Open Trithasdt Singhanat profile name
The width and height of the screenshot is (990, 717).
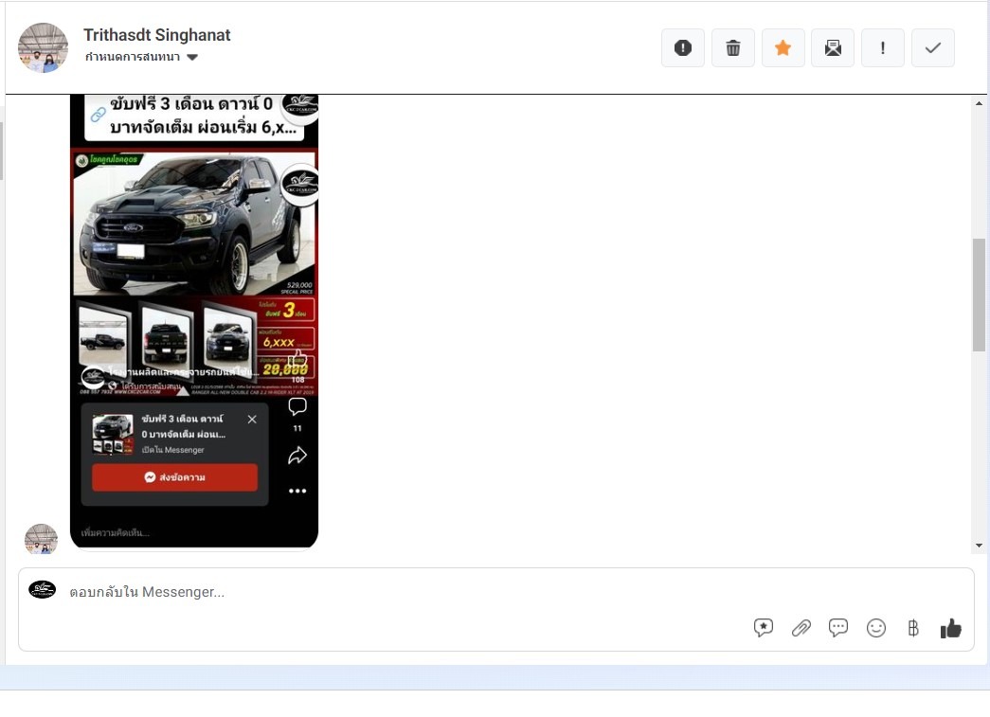pos(157,35)
